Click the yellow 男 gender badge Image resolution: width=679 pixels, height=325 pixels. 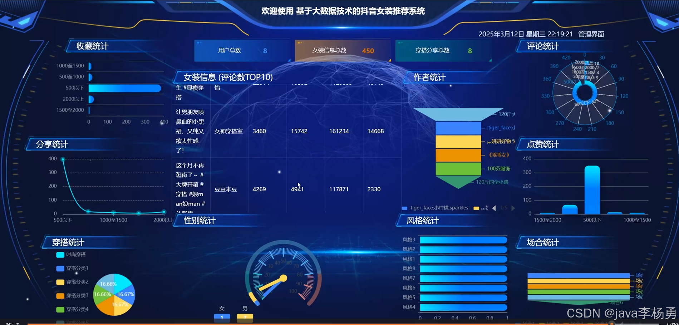point(245,317)
